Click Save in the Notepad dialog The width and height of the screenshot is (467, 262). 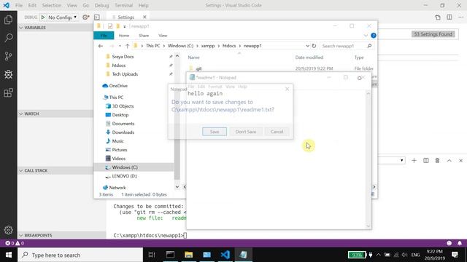tap(215, 132)
